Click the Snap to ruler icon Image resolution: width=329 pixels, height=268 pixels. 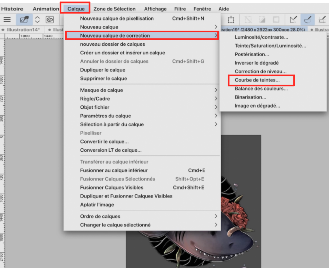click(x=293, y=20)
